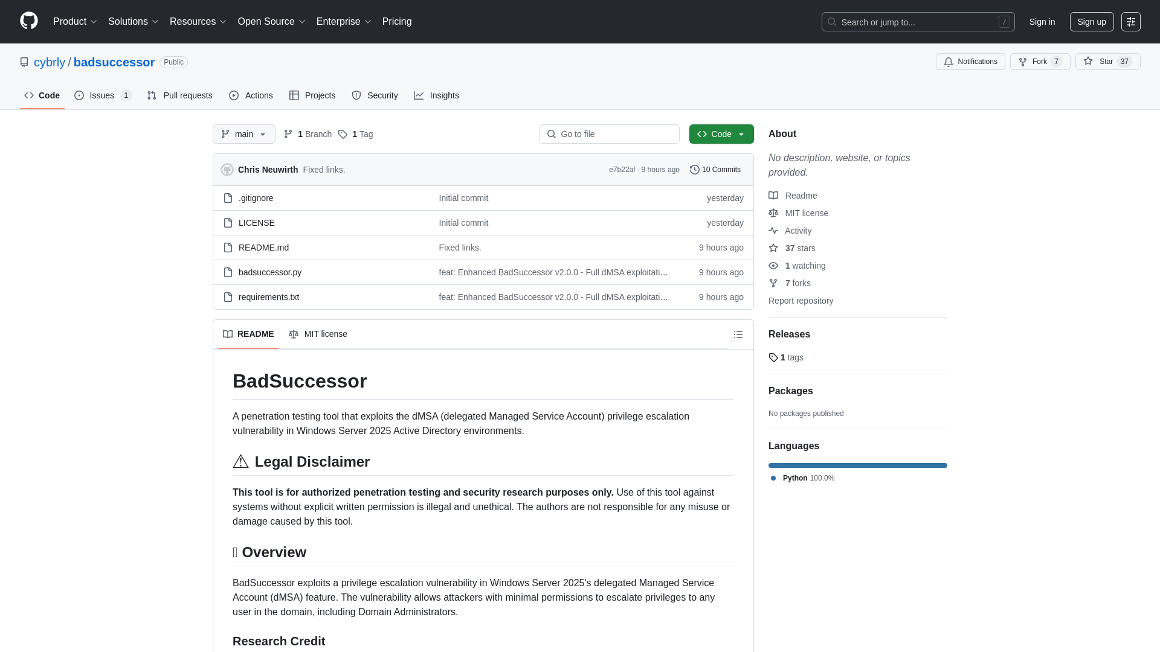Open the Insights tab
The image size is (1160, 652).
(436, 95)
